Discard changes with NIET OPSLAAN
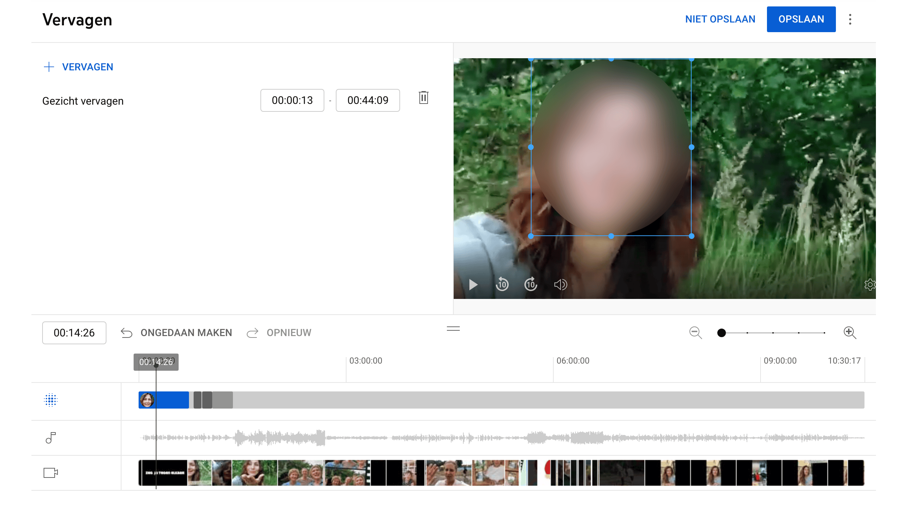Screen dimensions: 907x510 click(x=720, y=19)
